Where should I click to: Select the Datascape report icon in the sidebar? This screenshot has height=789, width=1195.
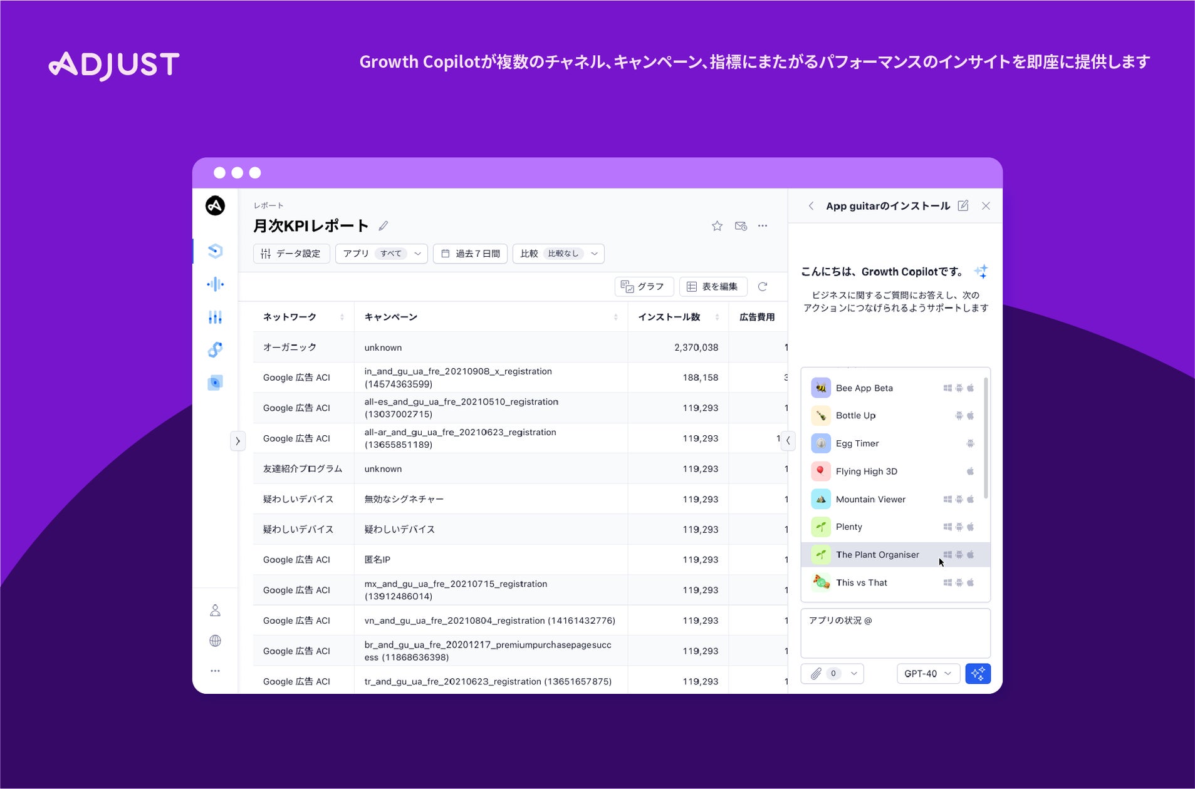coord(216,250)
